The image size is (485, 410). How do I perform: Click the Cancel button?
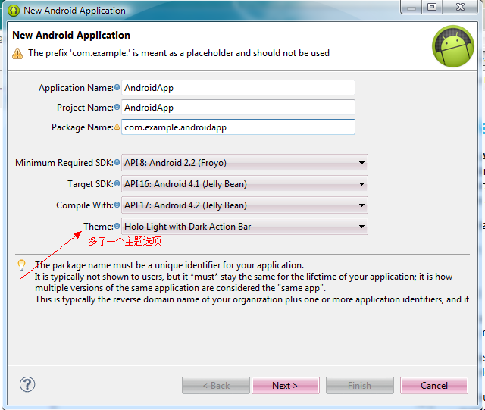tap(434, 386)
